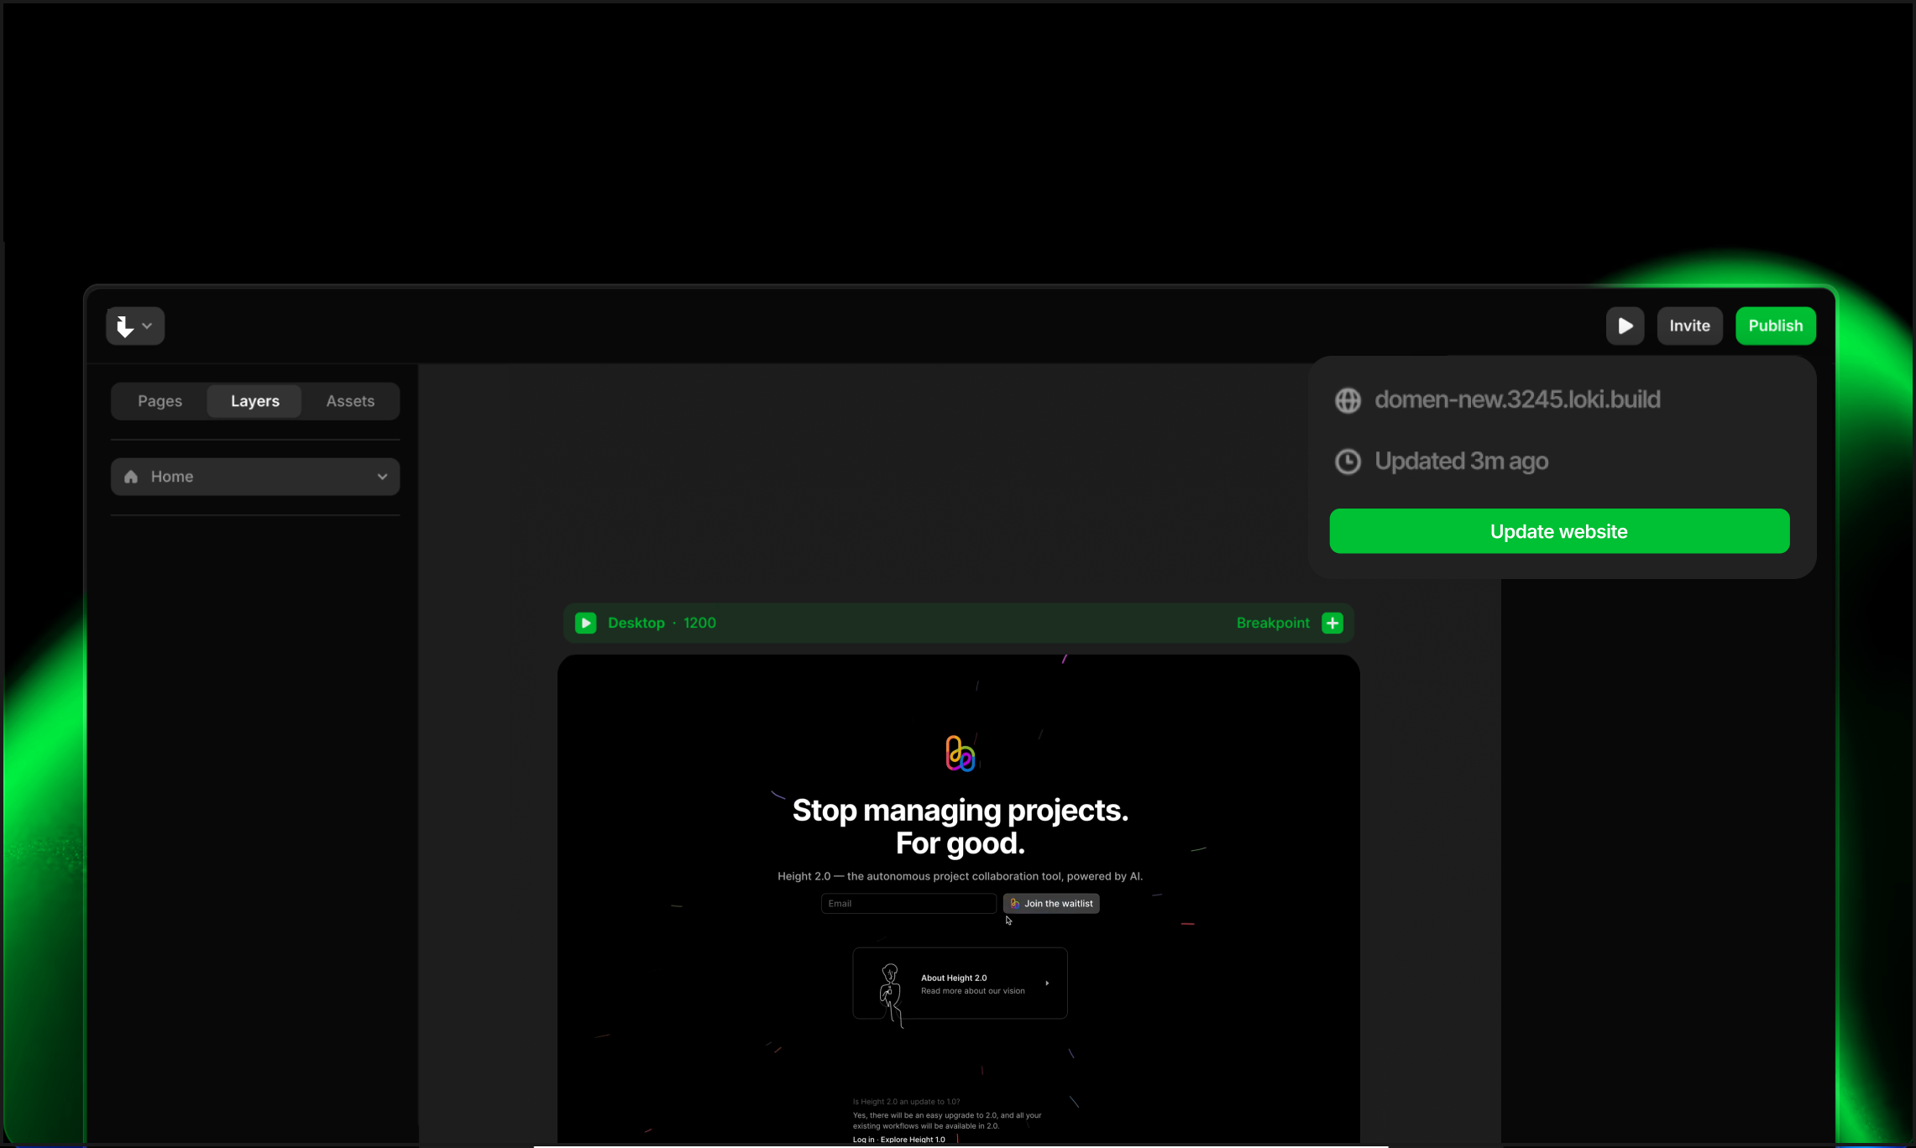Click Join the waitlist button

point(1051,904)
